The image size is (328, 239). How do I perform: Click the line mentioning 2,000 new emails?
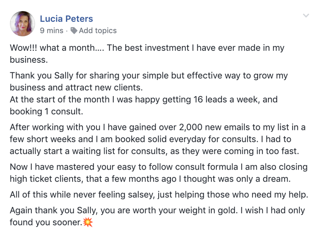point(157,127)
